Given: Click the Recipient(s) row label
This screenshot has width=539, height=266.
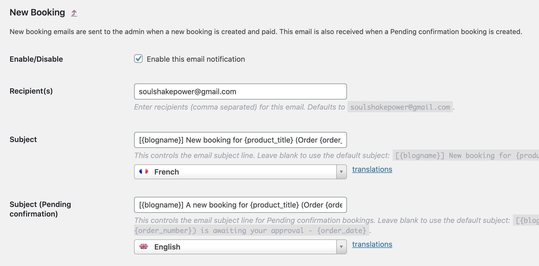Looking at the screenshot, I should (31, 91).
